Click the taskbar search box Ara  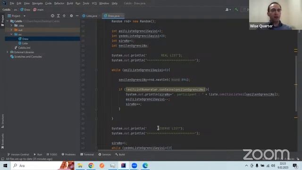tap(42, 166)
